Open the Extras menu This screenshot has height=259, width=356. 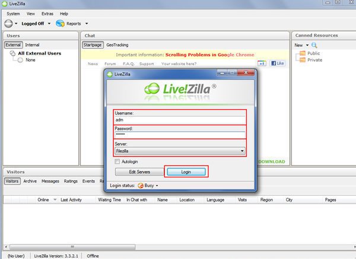tap(47, 14)
